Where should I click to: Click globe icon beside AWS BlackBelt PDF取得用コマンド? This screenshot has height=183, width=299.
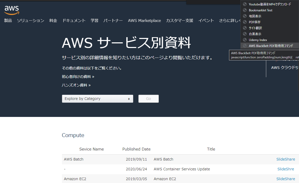tap(245, 46)
